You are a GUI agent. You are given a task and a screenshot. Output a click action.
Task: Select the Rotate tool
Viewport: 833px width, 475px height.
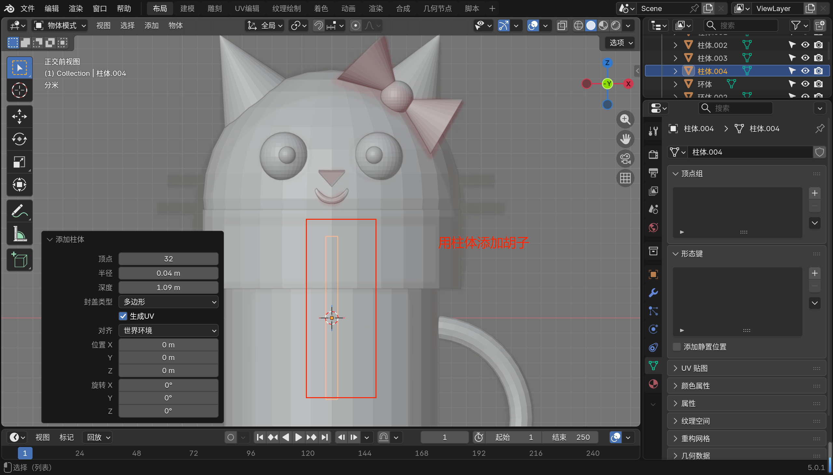click(19, 139)
